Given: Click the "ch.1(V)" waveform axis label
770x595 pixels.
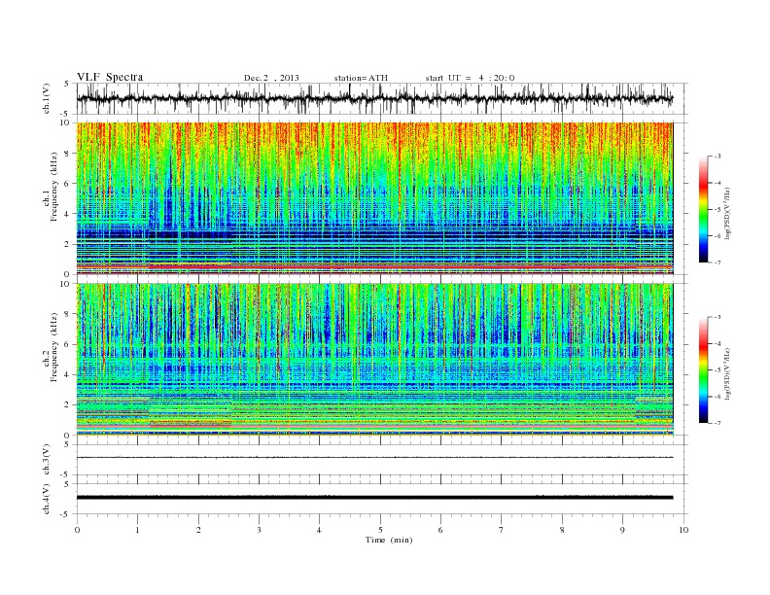Looking at the screenshot, I should [47, 98].
